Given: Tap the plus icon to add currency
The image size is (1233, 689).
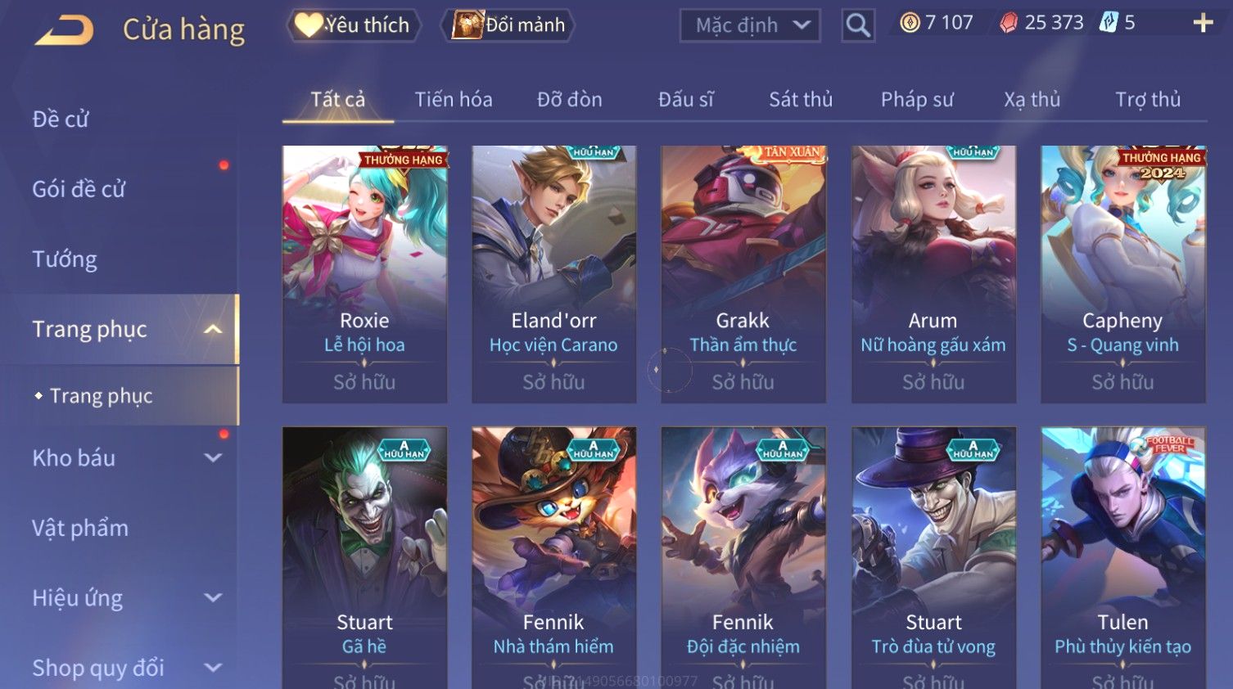Looking at the screenshot, I should [x=1203, y=23].
